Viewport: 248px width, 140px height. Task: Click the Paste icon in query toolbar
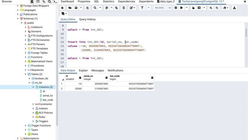(116, 8)
